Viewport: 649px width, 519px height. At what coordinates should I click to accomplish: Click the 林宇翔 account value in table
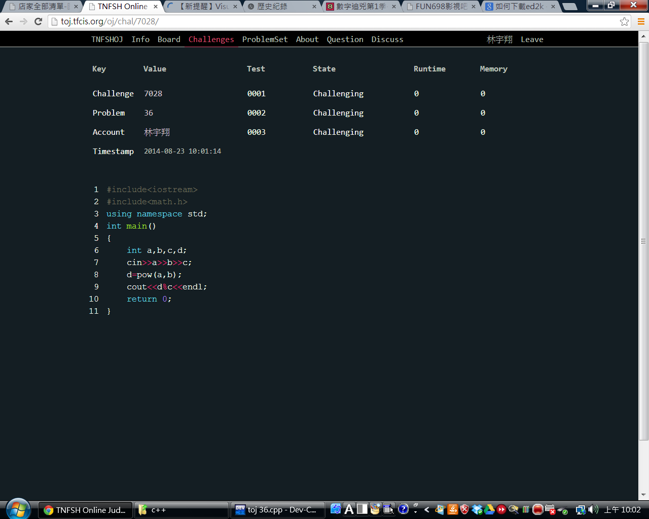coord(157,132)
